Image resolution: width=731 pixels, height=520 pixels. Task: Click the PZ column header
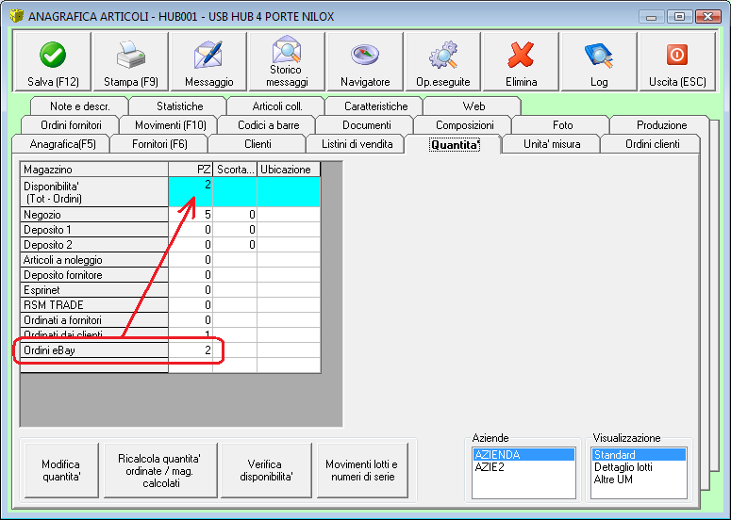click(191, 170)
